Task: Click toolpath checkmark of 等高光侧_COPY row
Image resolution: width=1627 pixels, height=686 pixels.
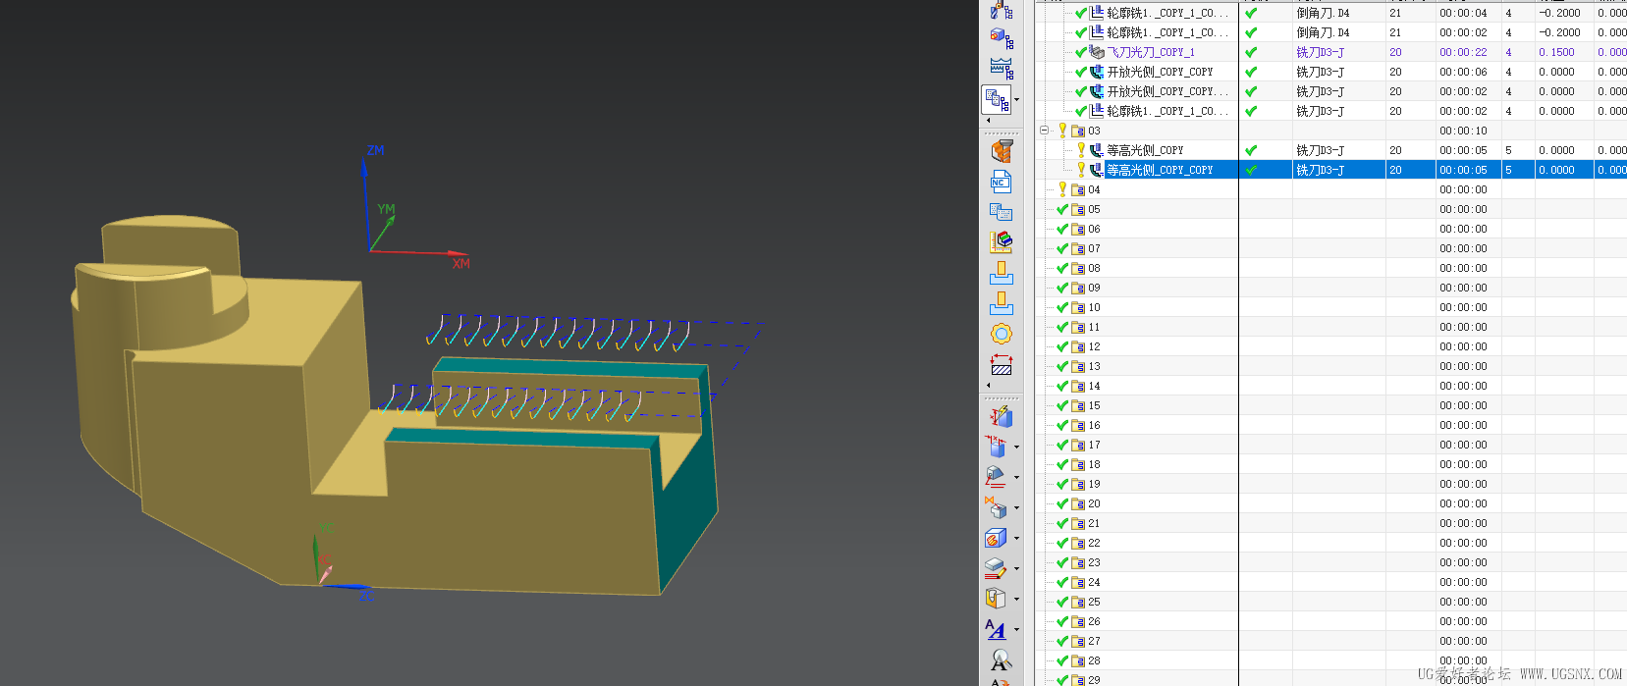Action: [1251, 150]
